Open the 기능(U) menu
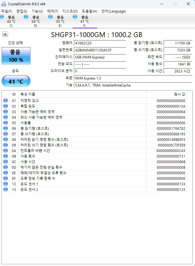The image size is (195, 266). 37,11
